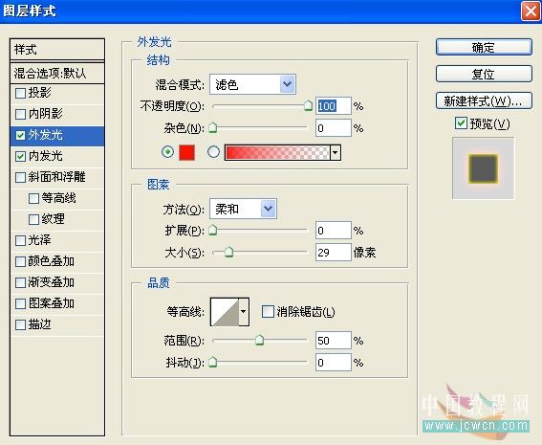Click the 复位 reset button

click(484, 74)
